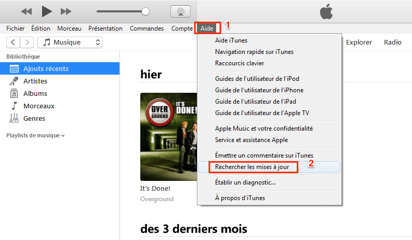Click the volume slider knob
This screenshot has width=412, height=240.
pyautogui.click(x=145, y=11)
